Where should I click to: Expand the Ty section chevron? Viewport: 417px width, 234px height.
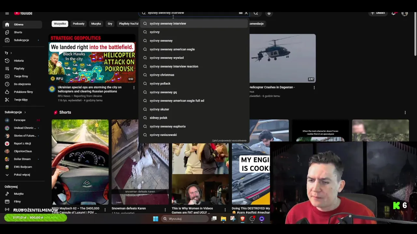11,53
